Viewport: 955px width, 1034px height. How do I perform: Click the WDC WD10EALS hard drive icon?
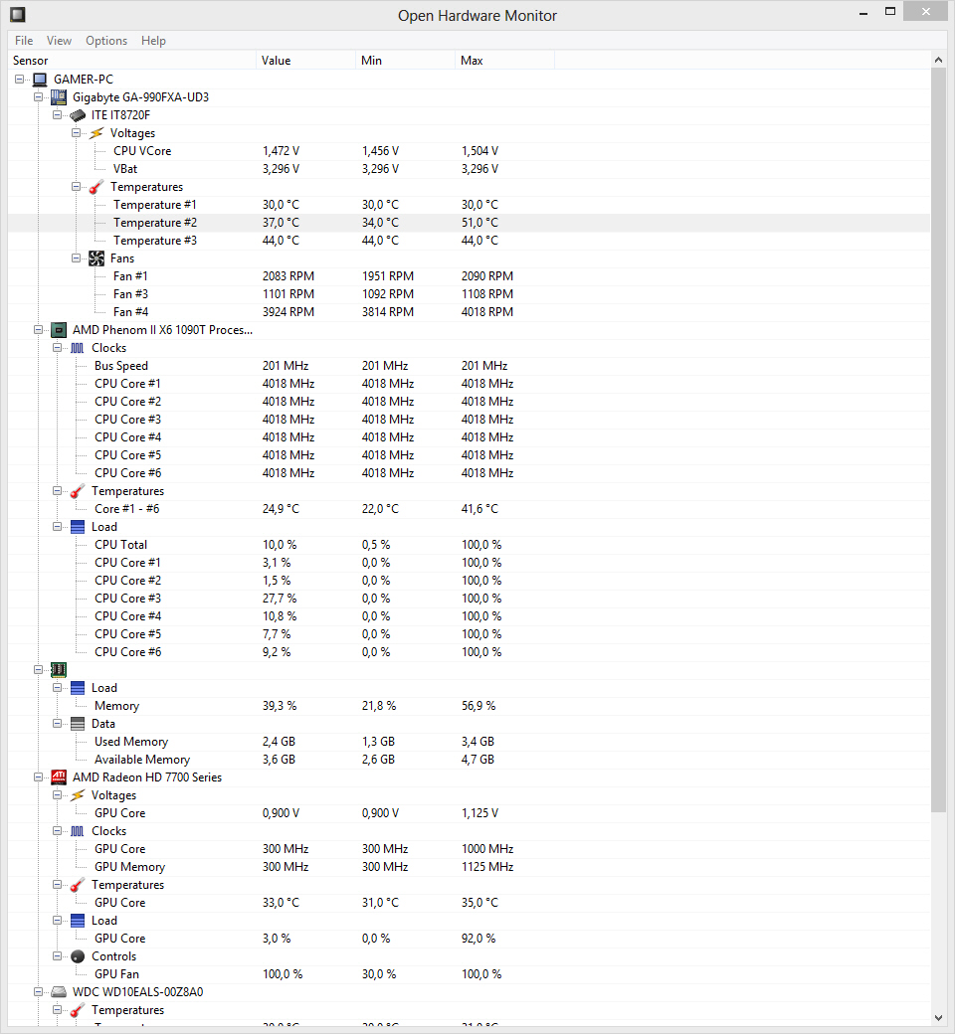pyautogui.click(x=59, y=992)
